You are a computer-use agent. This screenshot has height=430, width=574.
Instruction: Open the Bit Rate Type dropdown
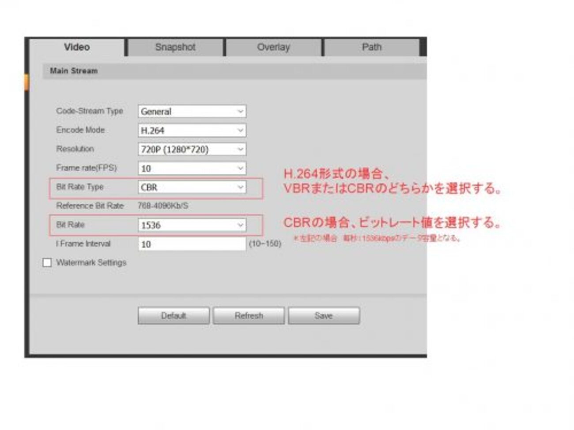pyautogui.click(x=192, y=187)
